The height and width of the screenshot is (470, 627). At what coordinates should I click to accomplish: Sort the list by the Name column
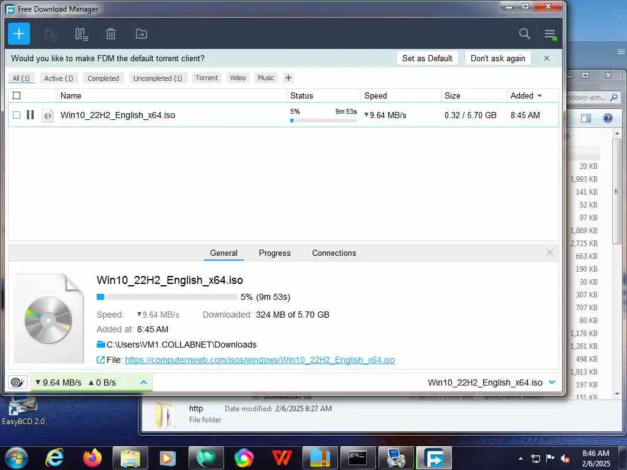click(x=172, y=95)
